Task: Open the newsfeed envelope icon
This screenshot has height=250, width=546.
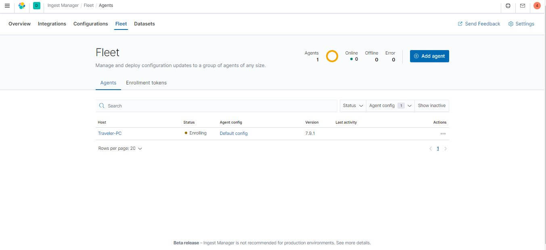Action: coord(522,5)
